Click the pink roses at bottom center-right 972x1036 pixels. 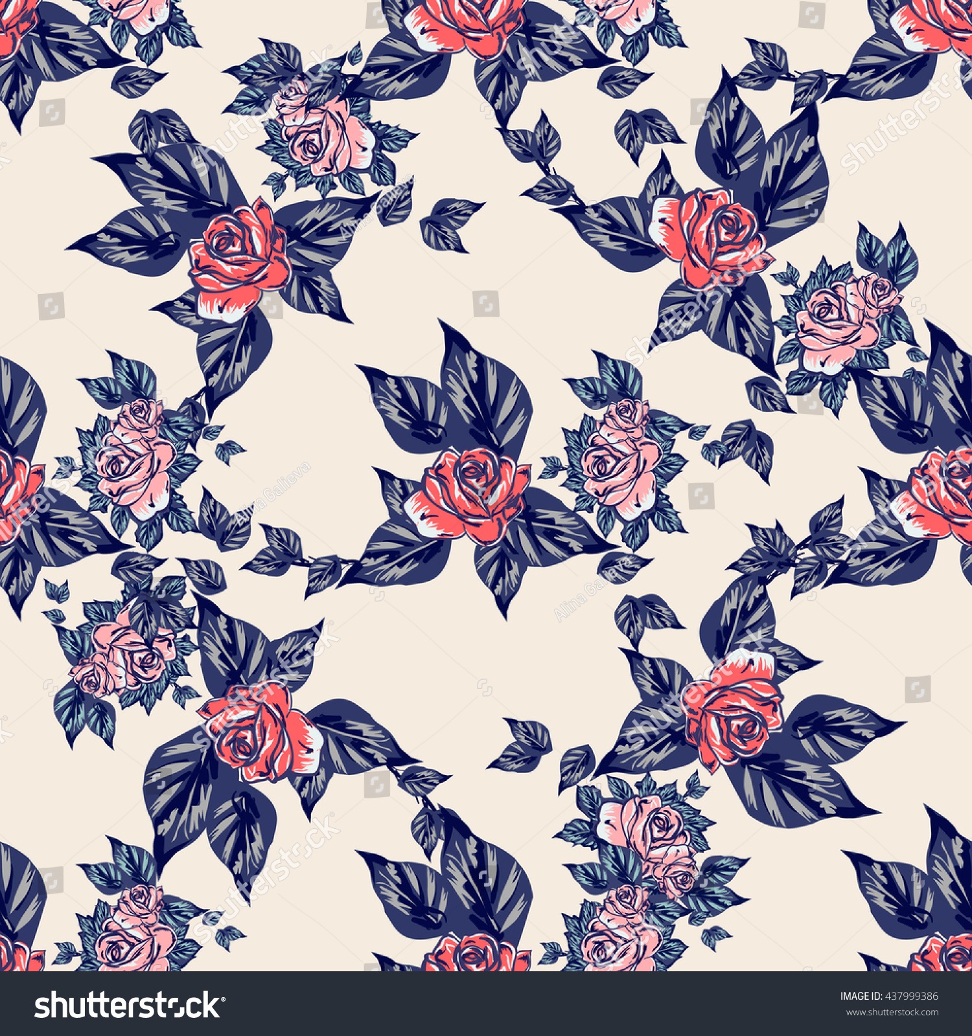point(649,843)
